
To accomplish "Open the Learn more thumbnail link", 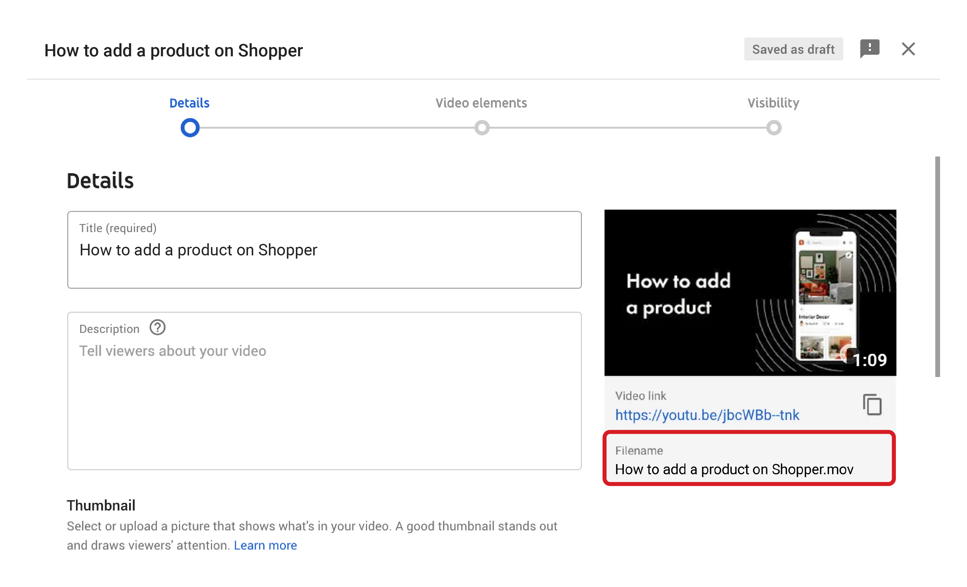I will coord(265,545).
